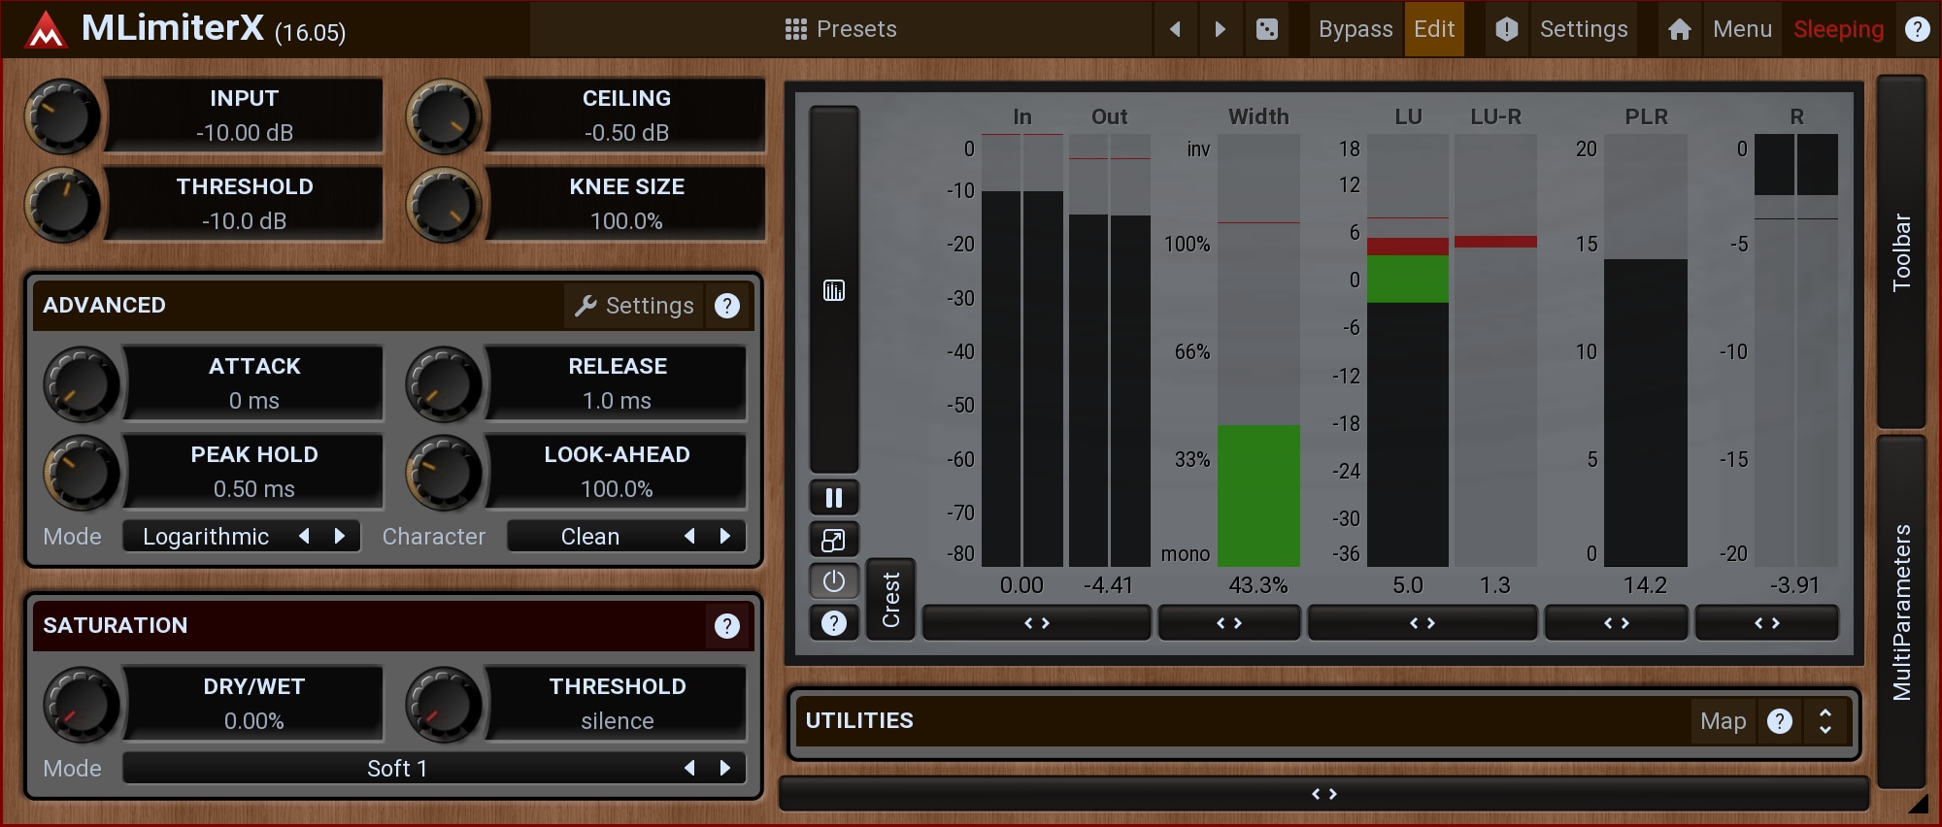The height and width of the screenshot is (827, 1942).
Task: Expand the LU meter arrows button
Action: point(1423,623)
